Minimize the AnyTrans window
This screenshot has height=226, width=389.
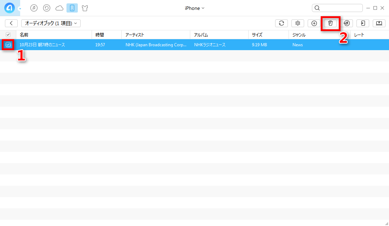[368, 8]
